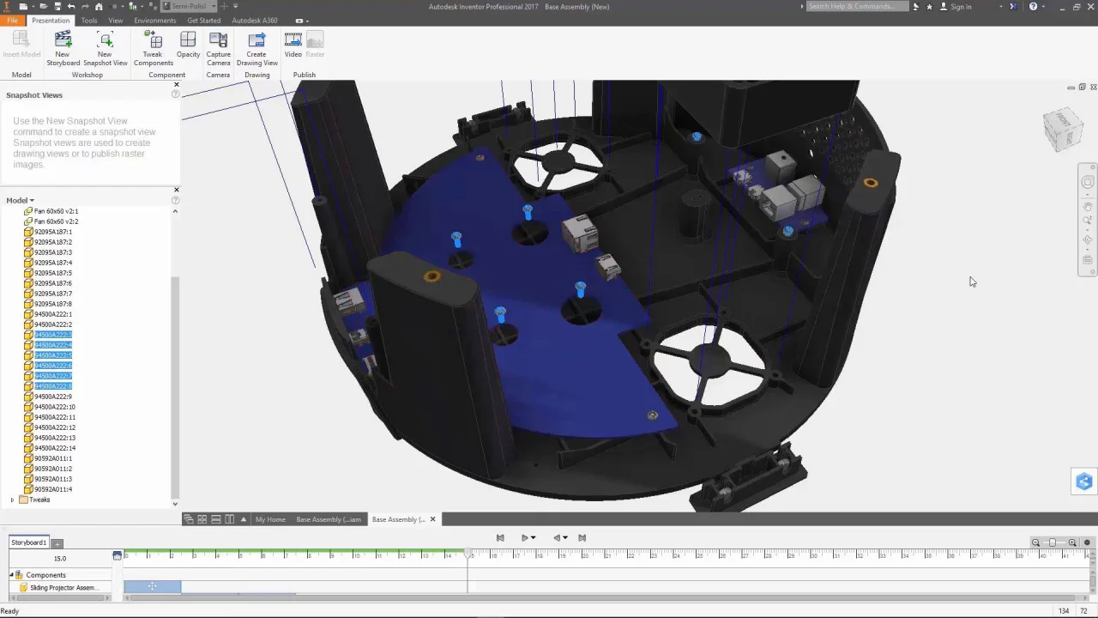
Task: Click the blue cube icon at viewport corner
Action: coord(1084,482)
